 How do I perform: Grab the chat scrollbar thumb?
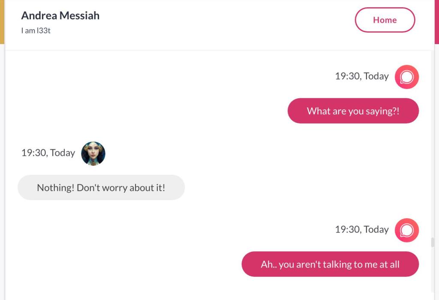coord(433,242)
